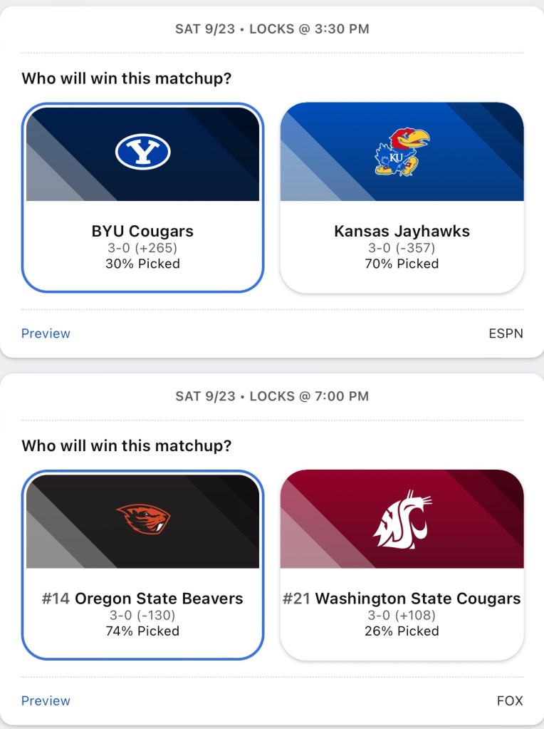Click the BYU 'Y' logo
The image size is (544, 729).
coord(142,152)
